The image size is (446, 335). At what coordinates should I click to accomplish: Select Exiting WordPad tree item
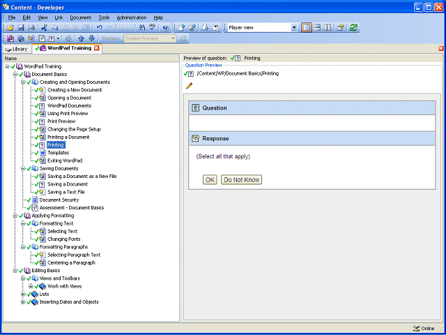point(65,161)
